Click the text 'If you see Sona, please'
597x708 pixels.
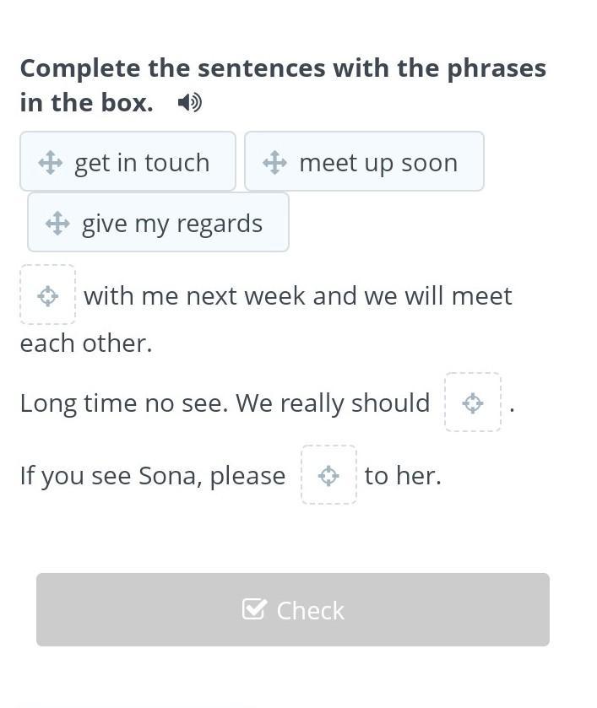(153, 477)
